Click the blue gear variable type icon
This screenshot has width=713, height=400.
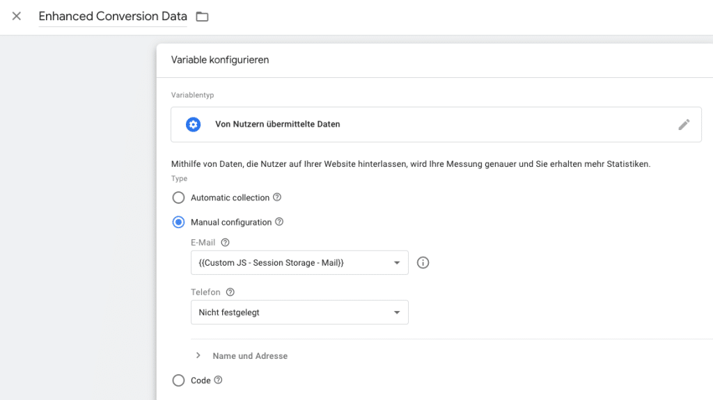193,125
